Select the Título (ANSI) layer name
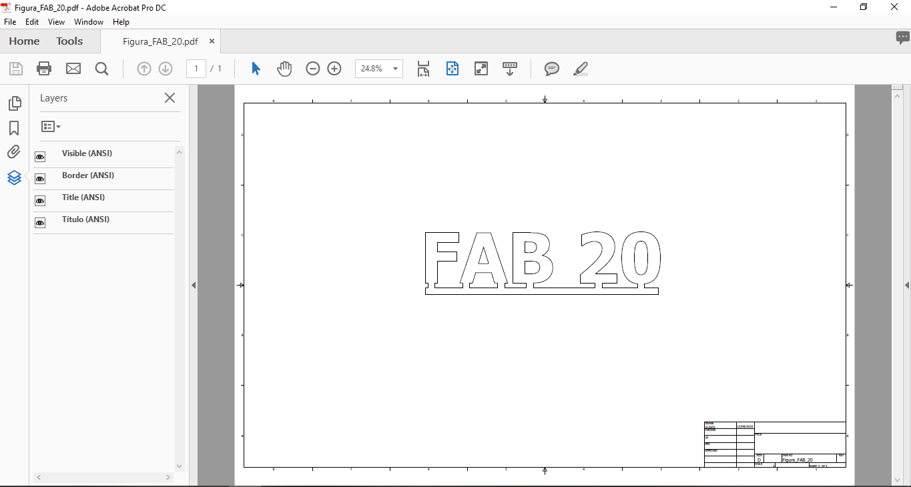The width and height of the screenshot is (911, 487). pos(85,219)
